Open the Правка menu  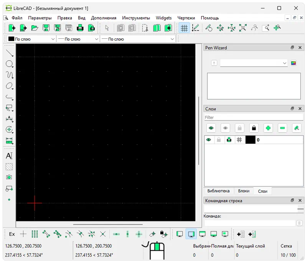pos(64,18)
